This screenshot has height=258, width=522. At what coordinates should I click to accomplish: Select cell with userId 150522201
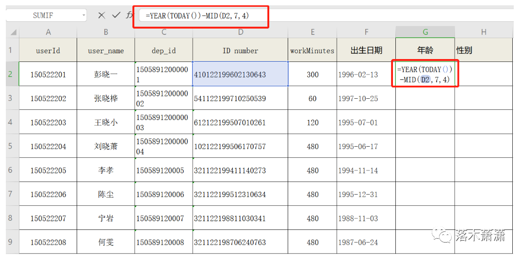pyautogui.click(x=49, y=74)
